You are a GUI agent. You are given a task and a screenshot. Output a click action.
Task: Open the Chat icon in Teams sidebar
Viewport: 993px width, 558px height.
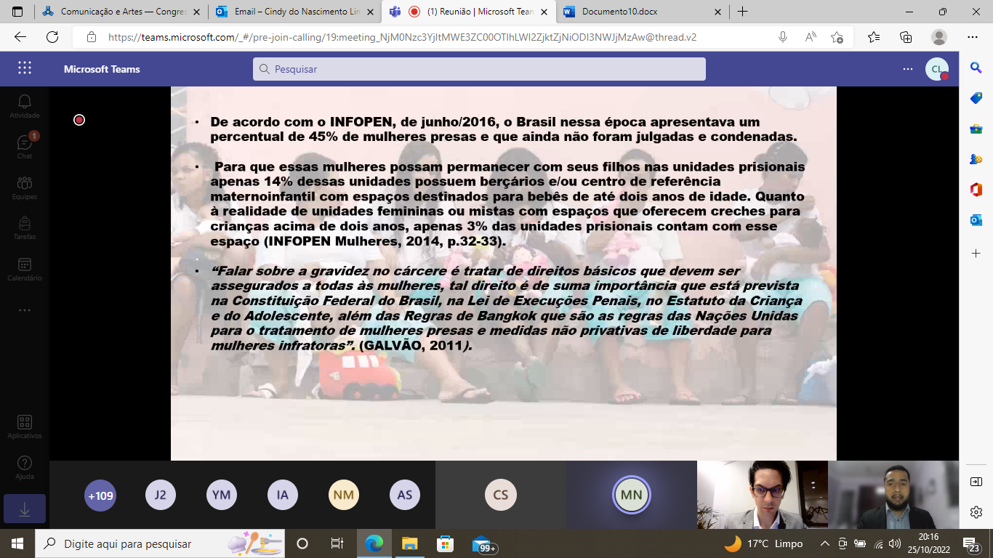[x=25, y=146]
